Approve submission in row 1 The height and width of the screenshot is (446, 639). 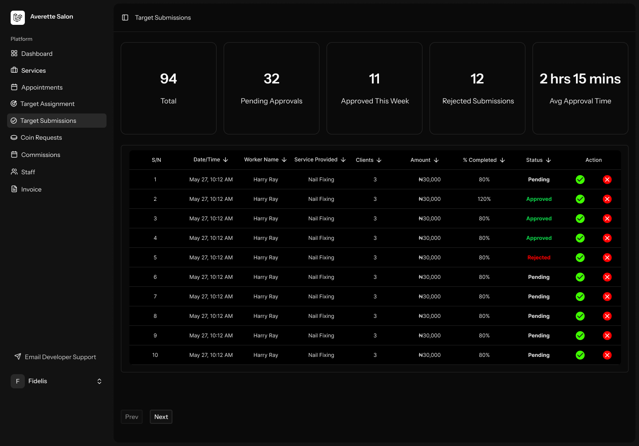[580, 180]
